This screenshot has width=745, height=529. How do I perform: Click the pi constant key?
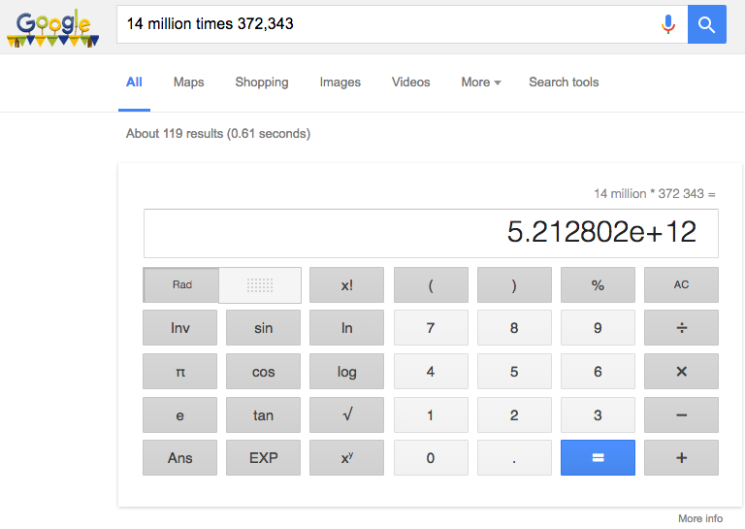[180, 372]
